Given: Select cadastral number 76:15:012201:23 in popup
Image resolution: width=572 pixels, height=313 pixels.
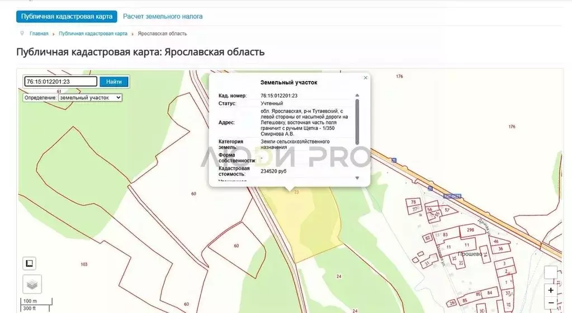Looking at the screenshot, I should pyautogui.click(x=279, y=96).
